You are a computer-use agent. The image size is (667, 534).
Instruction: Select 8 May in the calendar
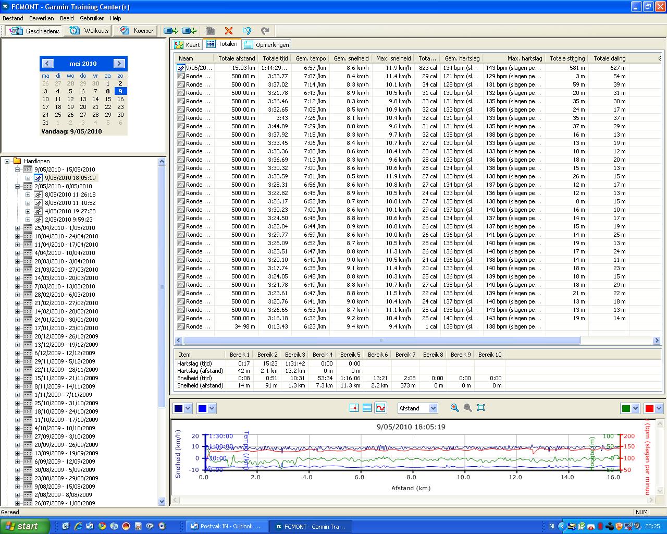coord(108,91)
